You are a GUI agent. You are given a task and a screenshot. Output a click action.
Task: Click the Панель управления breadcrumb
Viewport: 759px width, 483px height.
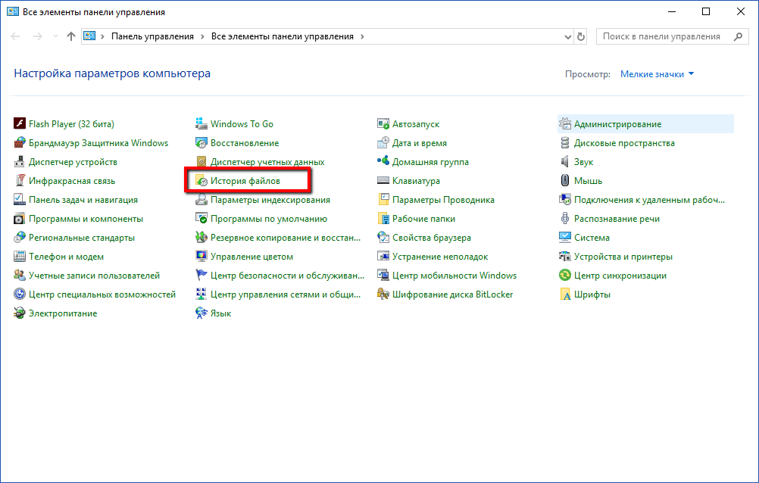click(152, 37)
